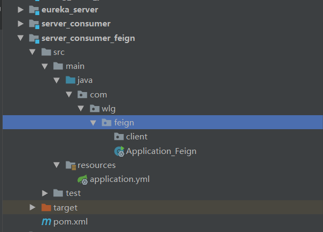Click the blue java source root icon
Image resolution: width=323 pixels, height=232 pixels.
[71, 80]
